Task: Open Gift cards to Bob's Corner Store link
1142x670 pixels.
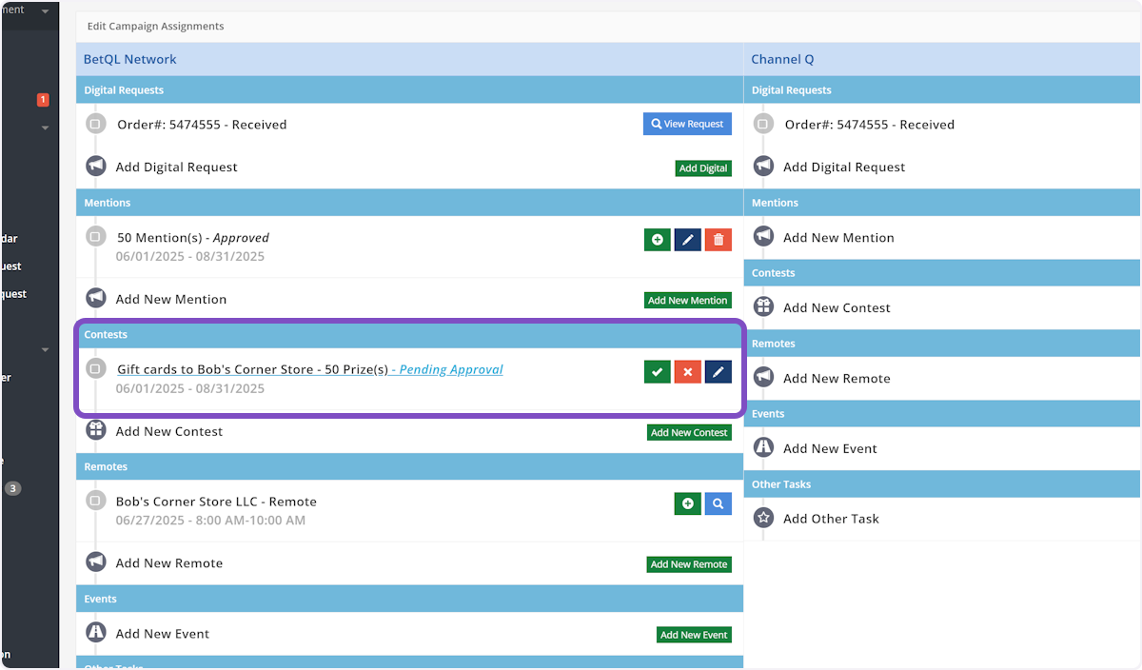Action: pyautogui.click(x=252, y=369)
